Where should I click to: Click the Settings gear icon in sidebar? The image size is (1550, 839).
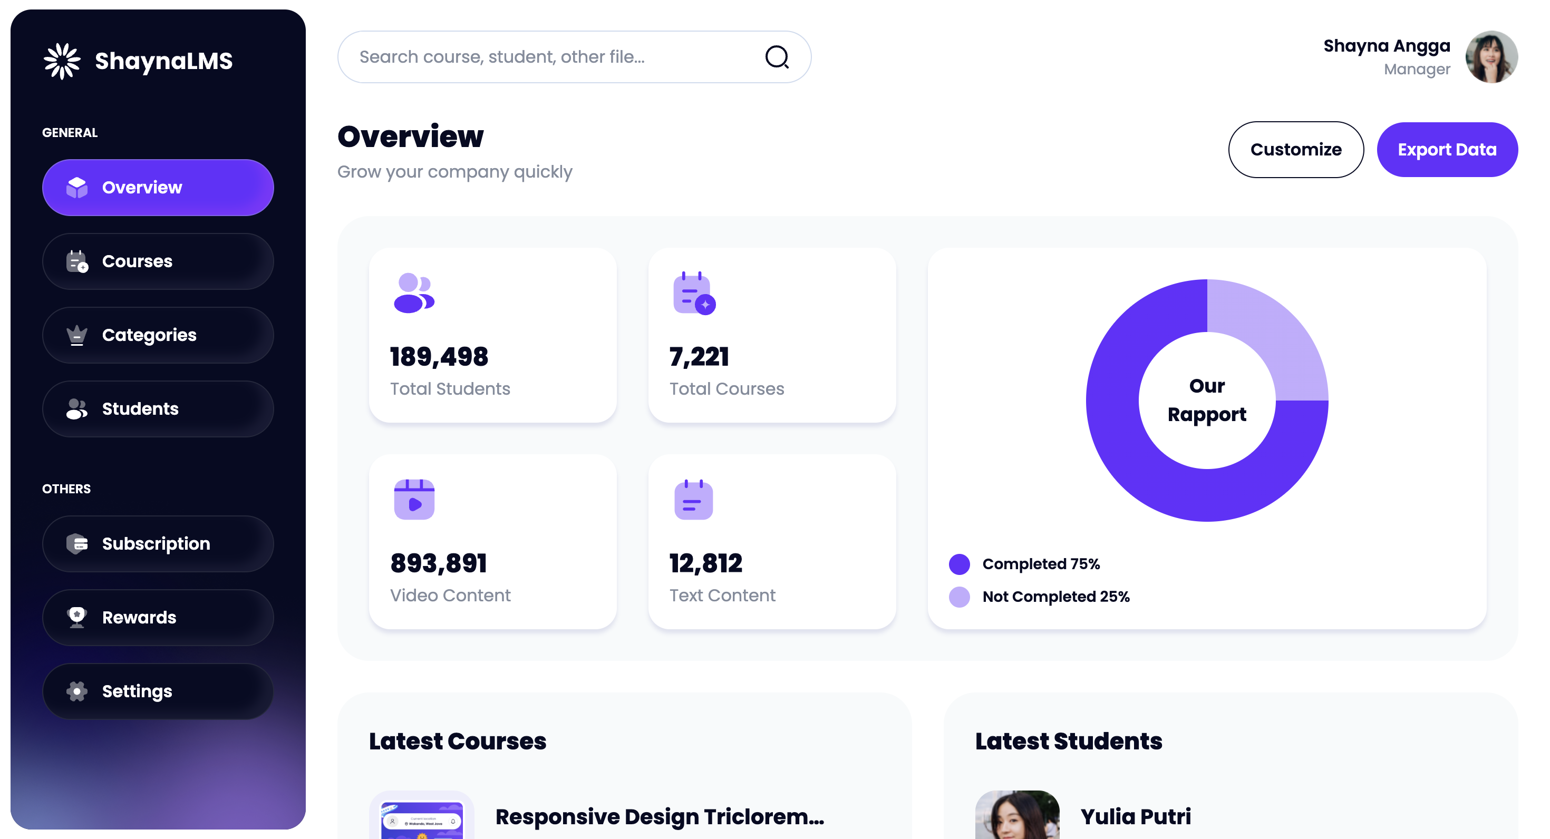77,691
